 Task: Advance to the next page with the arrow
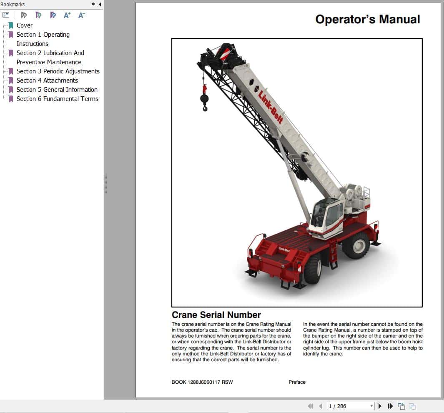[380, 405]
